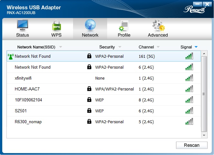Click the Rosewill logo
Viewport: 214px width, 155px height.
pyautogui.click(x=195, y=10)
